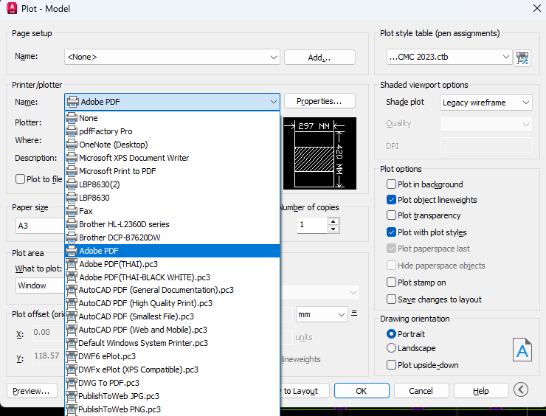Viewport: 546px width, 416px height.
Task: Click the scale lock equals icon
Action: (354, 313)
